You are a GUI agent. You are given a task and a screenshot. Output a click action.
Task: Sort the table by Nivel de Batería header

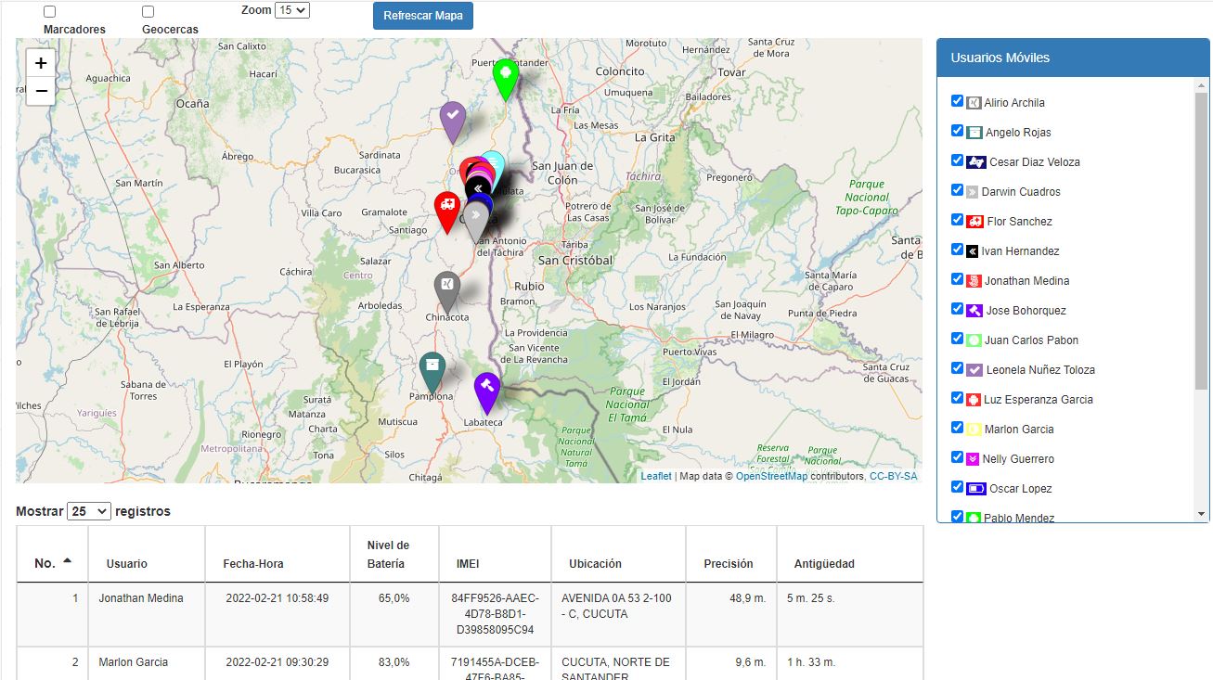tap(388, 554)
